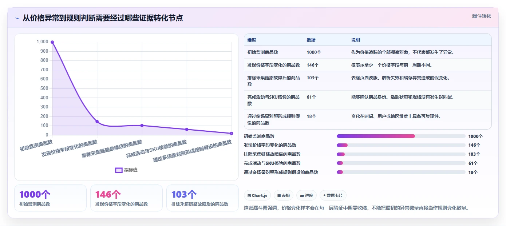Select the 146个 stat card

click(126, 198)
